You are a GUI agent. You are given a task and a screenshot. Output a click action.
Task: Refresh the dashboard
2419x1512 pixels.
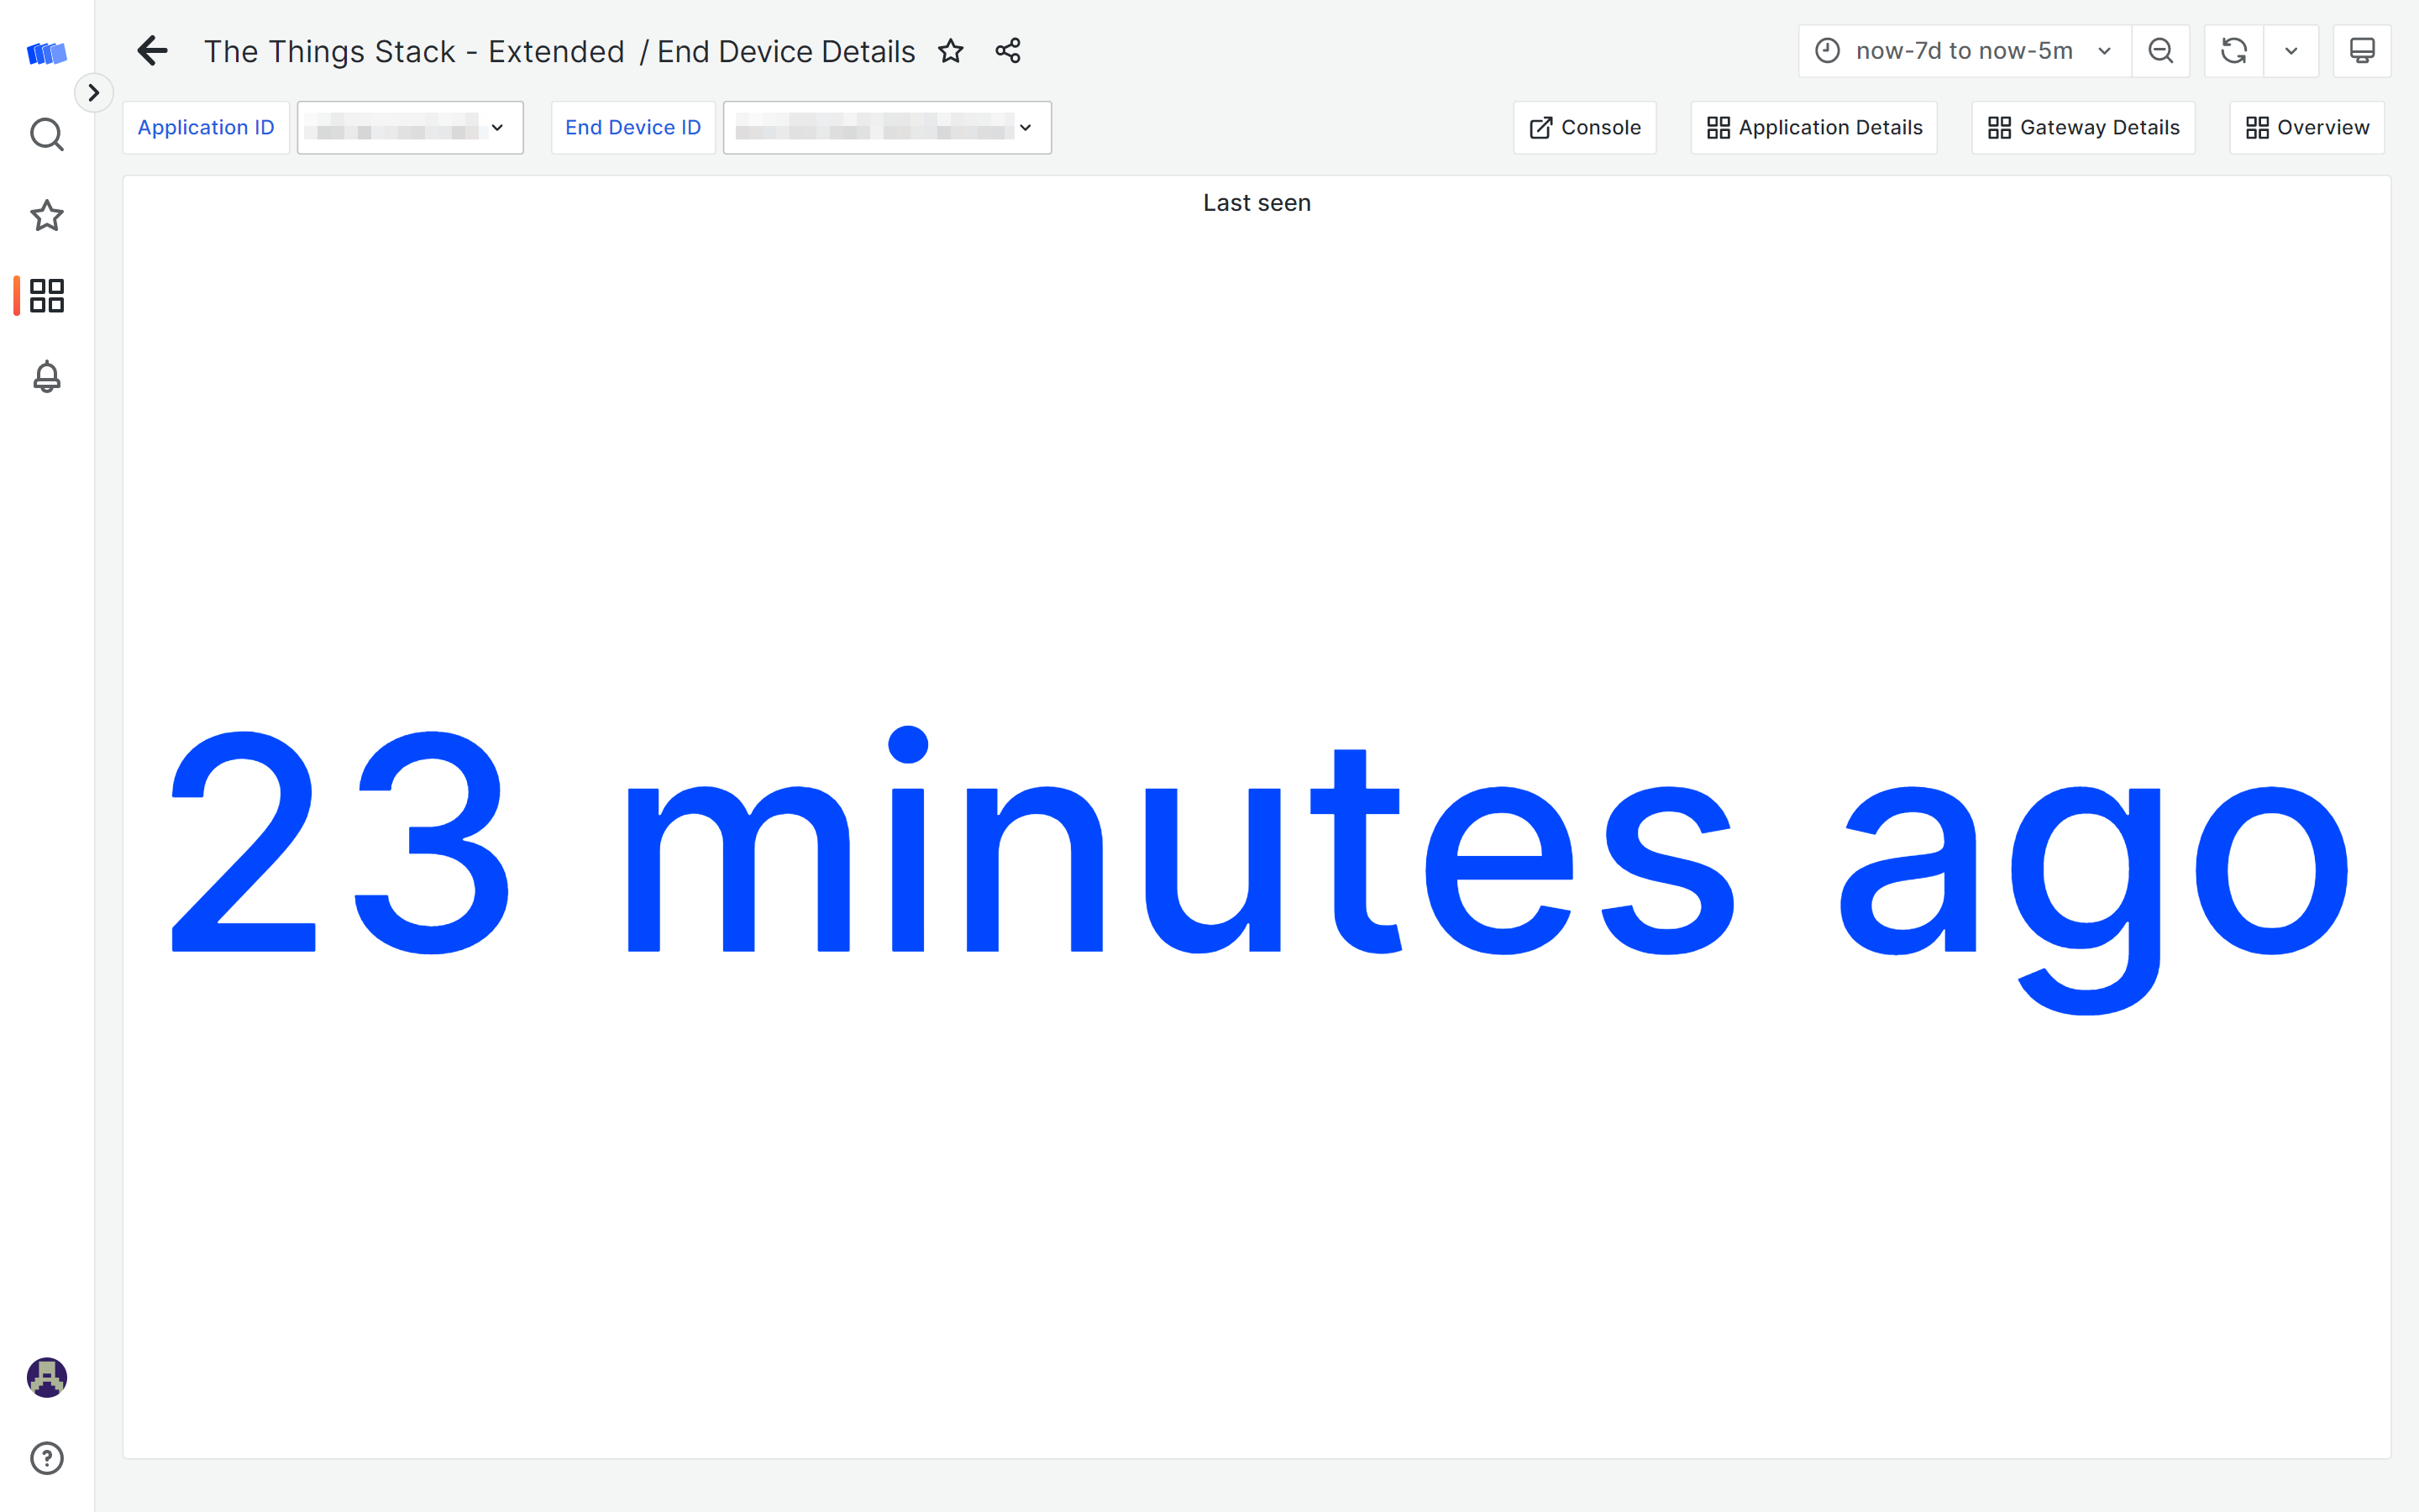coord(2233,51)
